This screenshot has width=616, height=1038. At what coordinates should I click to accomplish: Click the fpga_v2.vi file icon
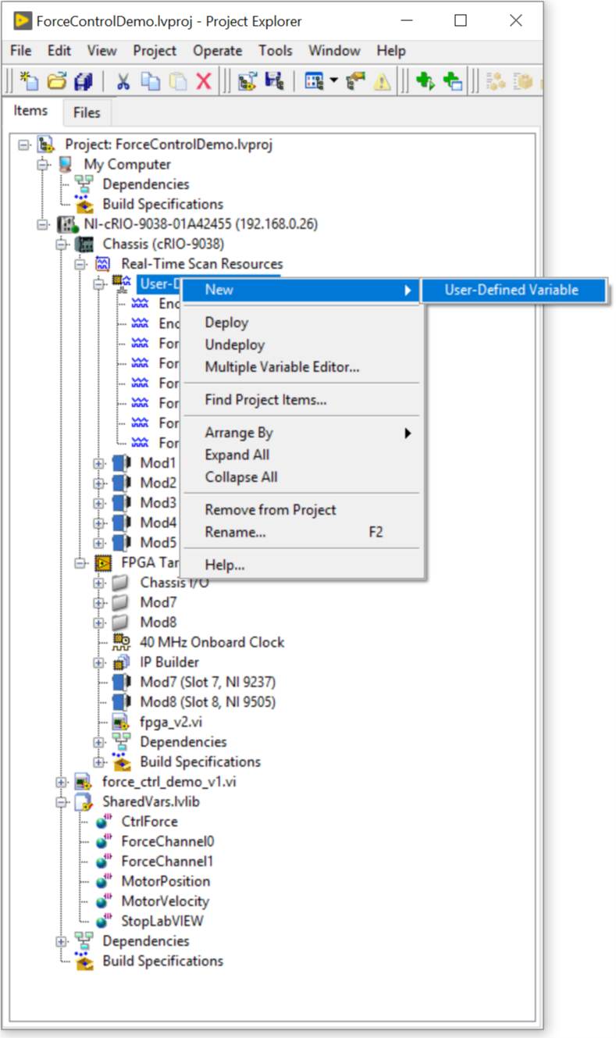(x=122, y=722)
